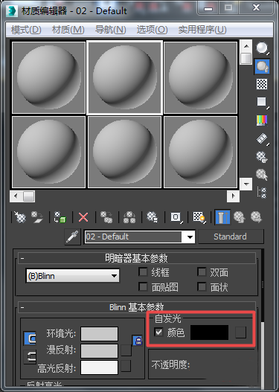This screenshot has height=392, width=279.
Task: Click the sample slots scroll-up arrow
Action: point(246,46)
